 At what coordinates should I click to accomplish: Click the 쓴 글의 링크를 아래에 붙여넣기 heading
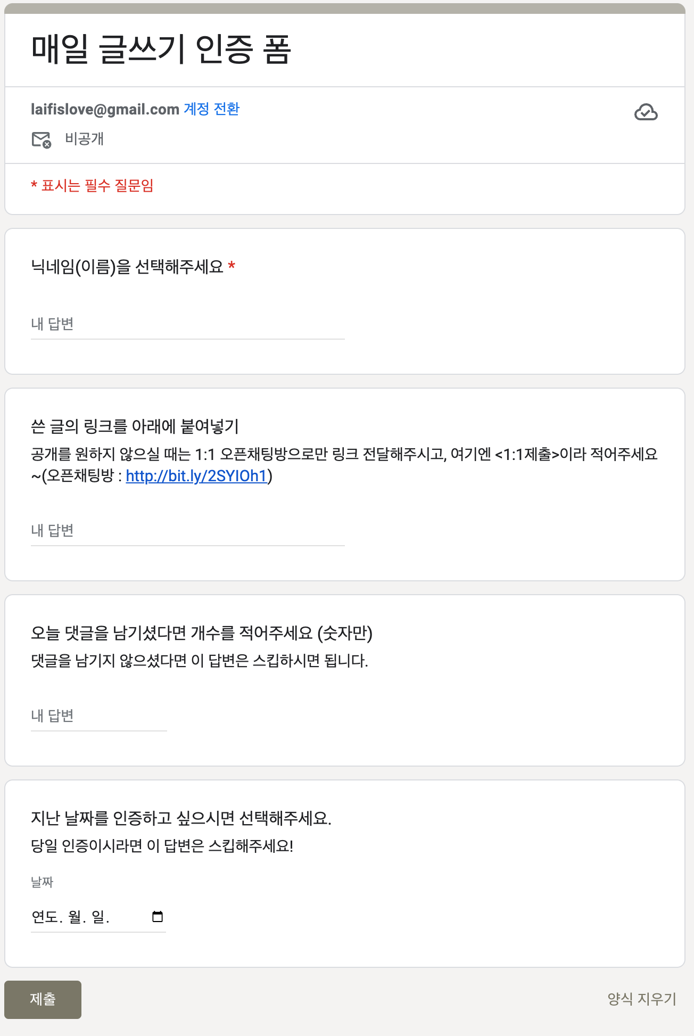pyautogui.click(x=135, y=426)
